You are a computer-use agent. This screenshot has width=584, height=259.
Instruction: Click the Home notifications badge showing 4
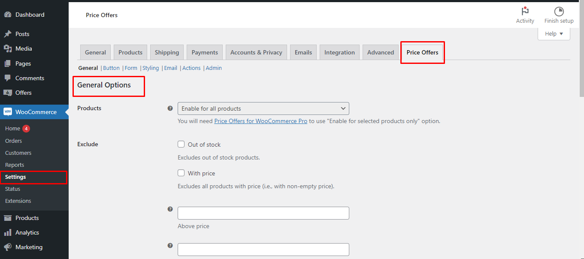tap(26, 129)
